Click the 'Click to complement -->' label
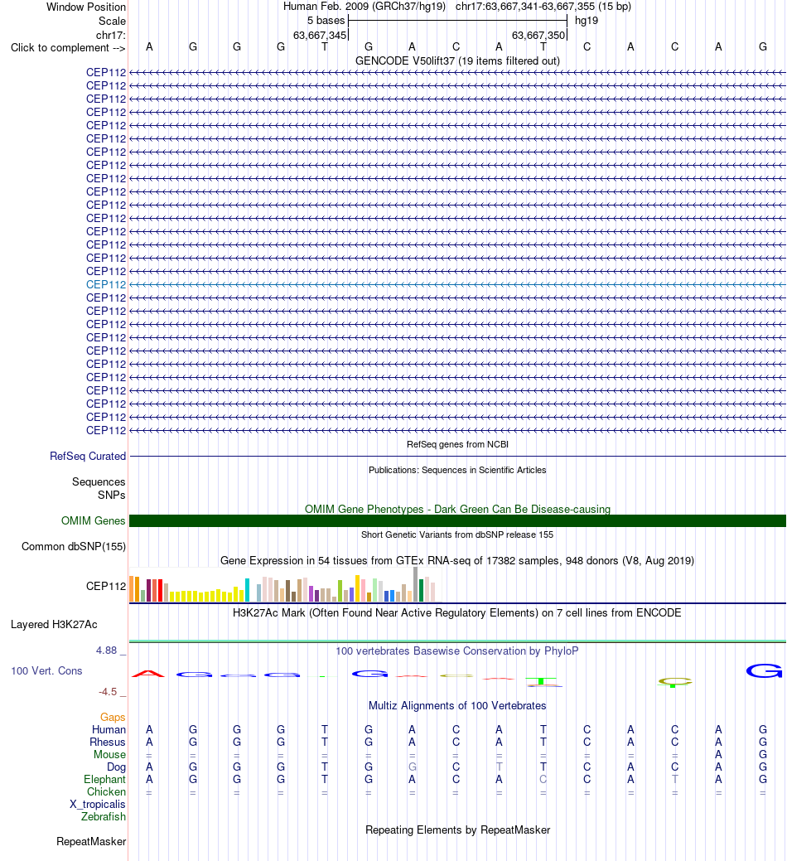Image resolution: width=787 pixels, height=861 pixels. pos(68,48)
